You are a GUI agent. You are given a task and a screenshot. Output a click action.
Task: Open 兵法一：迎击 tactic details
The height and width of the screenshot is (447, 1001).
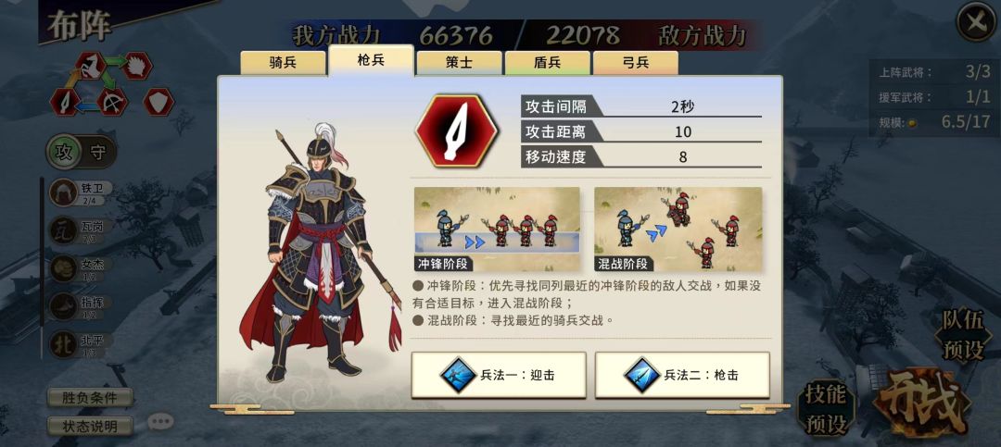click(499, 375)
